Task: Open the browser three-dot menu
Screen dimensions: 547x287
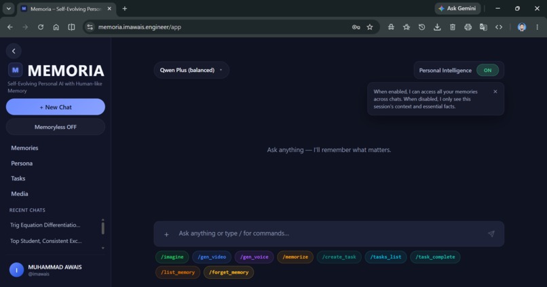Action: point(537,27)
